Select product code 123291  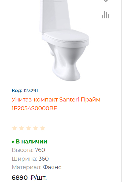point(31,91)
